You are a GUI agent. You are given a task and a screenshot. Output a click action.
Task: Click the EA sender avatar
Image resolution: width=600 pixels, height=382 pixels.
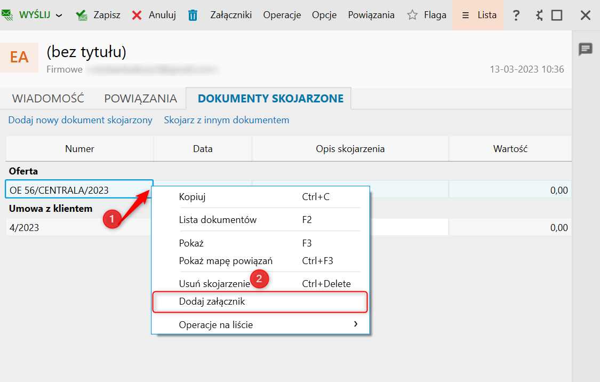[19, 58]
